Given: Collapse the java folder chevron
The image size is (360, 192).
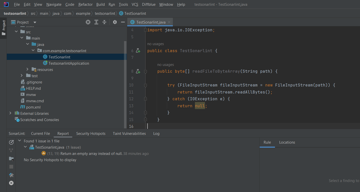Looking at the screenshot, I should (28, 44).
